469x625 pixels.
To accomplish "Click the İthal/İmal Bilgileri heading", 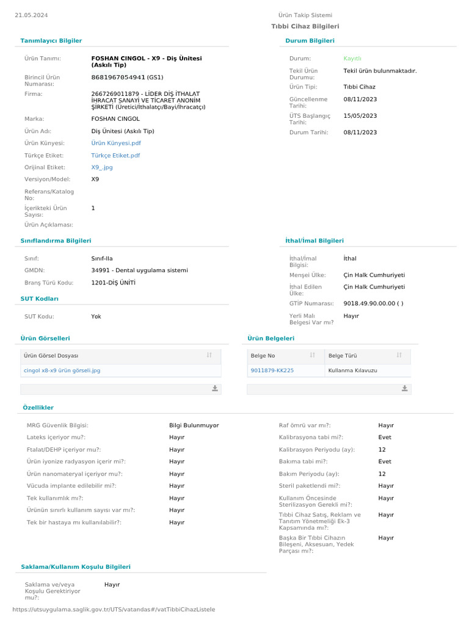I will point(314,240).
